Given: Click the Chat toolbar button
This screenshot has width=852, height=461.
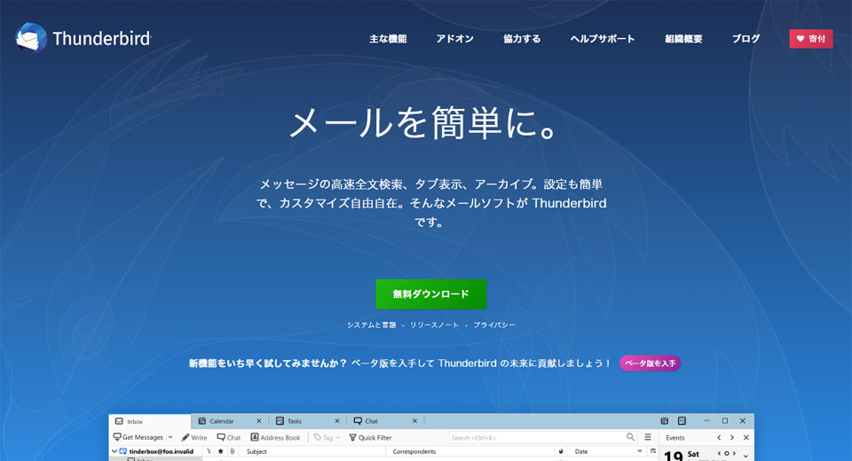Looking at the screenshot, I should tap(229, 437).
